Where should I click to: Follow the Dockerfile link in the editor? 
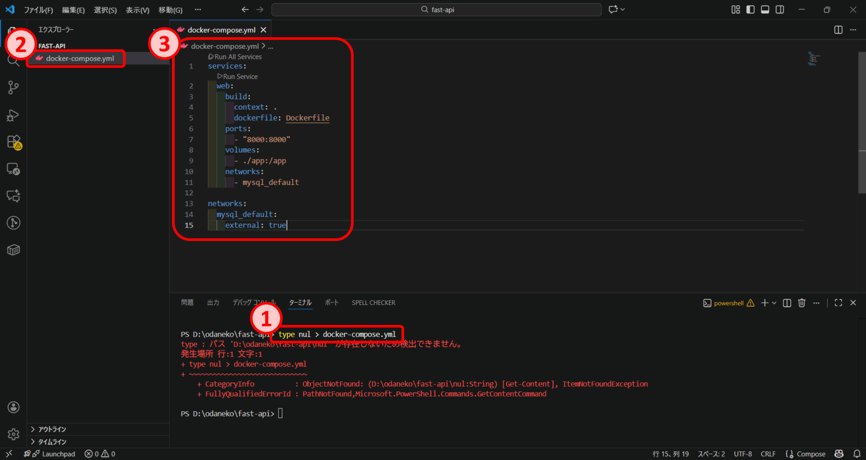point(307,118)
